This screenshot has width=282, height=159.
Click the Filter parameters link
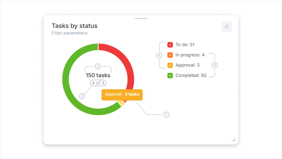(69, 33)
